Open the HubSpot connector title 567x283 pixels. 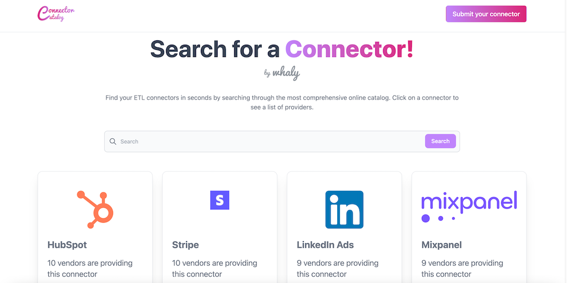[68, 245]
